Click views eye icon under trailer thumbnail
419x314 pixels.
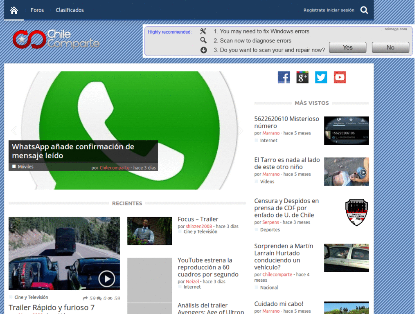tap(110, 298)
